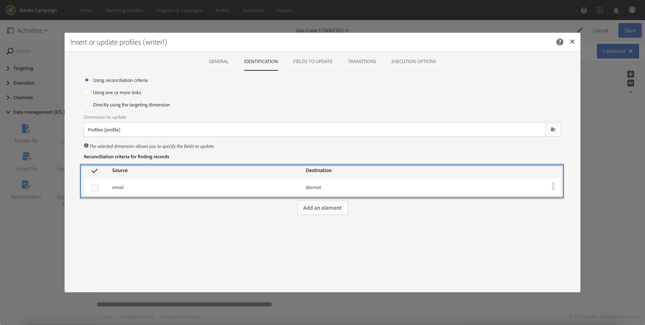Image resolution: width=645 pixels, height=325 pixels.
Task: Open the Home menu
Action: pyautogui.click(x=86, y=10)
